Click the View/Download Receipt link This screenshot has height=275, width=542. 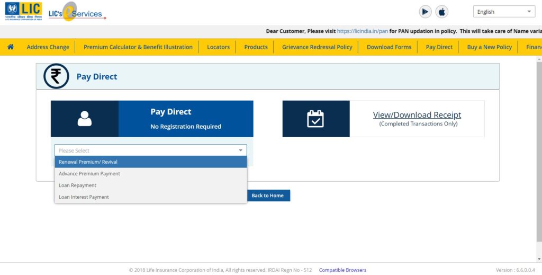[417, 114]
